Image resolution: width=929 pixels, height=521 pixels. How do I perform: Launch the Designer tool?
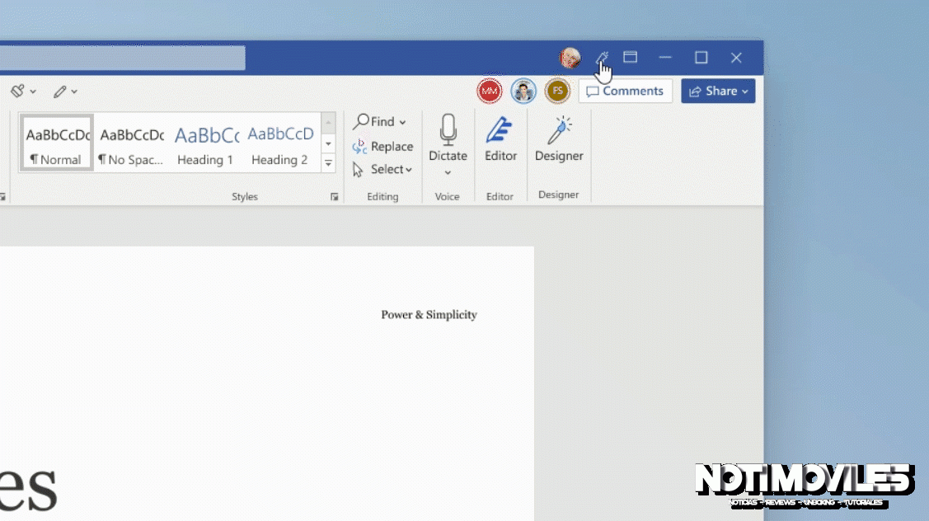pyautogui.click(x=559, y=139)
